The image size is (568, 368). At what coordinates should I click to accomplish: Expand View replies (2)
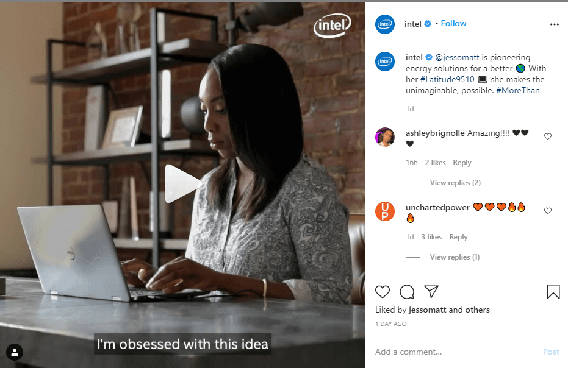click(x=455, y=183)
